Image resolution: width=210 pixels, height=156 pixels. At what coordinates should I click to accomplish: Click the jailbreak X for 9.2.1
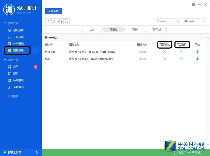165,59
